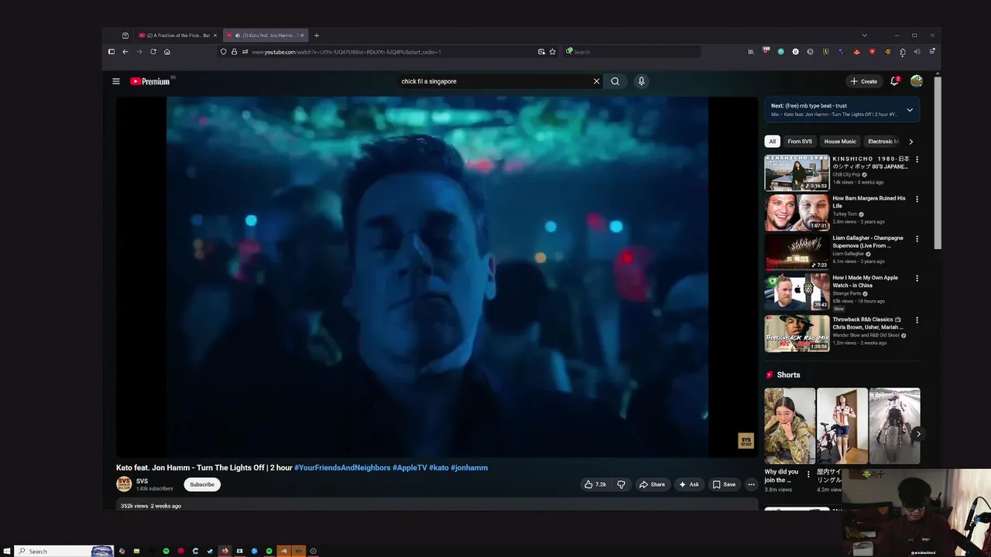Share the Kato video

click(x=652, y=484)
